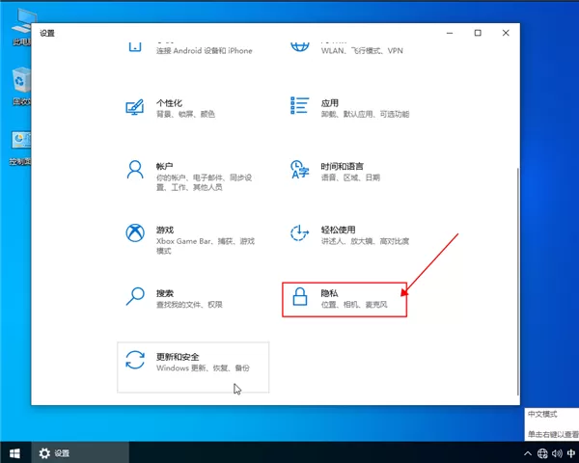The width and height of the screenshot is (579, 463).
Task: Click the 帐户 person icon
Action: tap(135, 170)
